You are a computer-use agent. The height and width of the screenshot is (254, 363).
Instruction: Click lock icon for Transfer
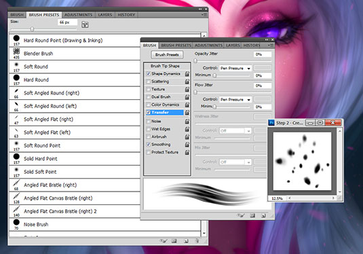[187, 113]
